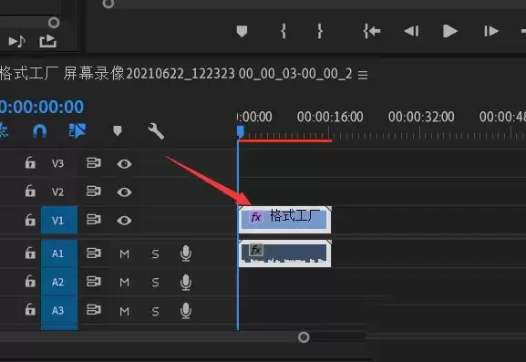Hide track V1 output with eye icon

coord(124,221)
